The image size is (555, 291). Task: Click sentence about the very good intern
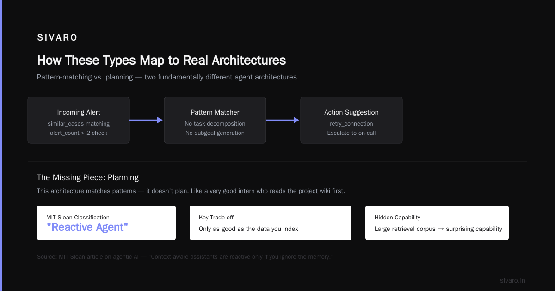click(191, 191)
